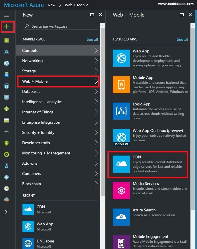Expand the Compute category chevron
The width and height of the screenshot is (197, 249).
pos(96,50)
